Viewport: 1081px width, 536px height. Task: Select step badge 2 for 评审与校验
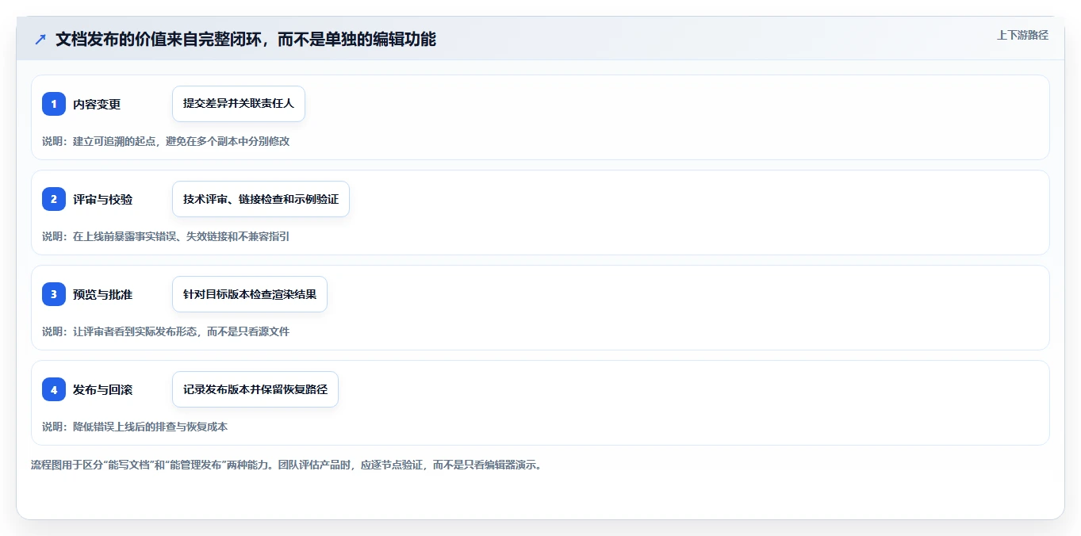click(x=54, y=199)
